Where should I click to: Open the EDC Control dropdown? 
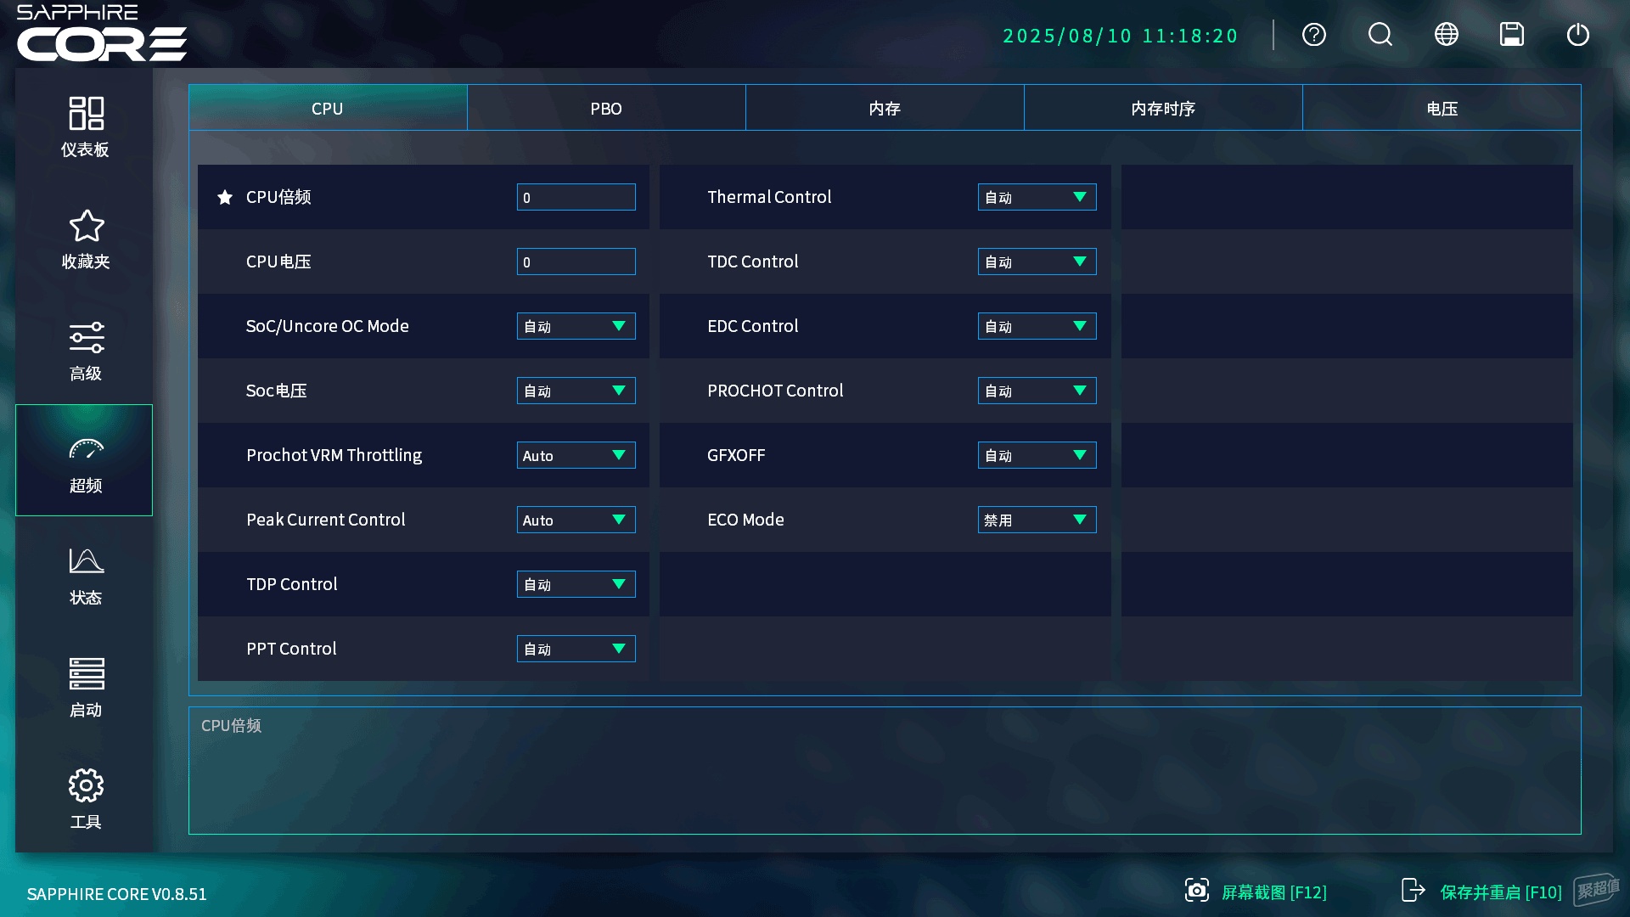point(1037,326)
